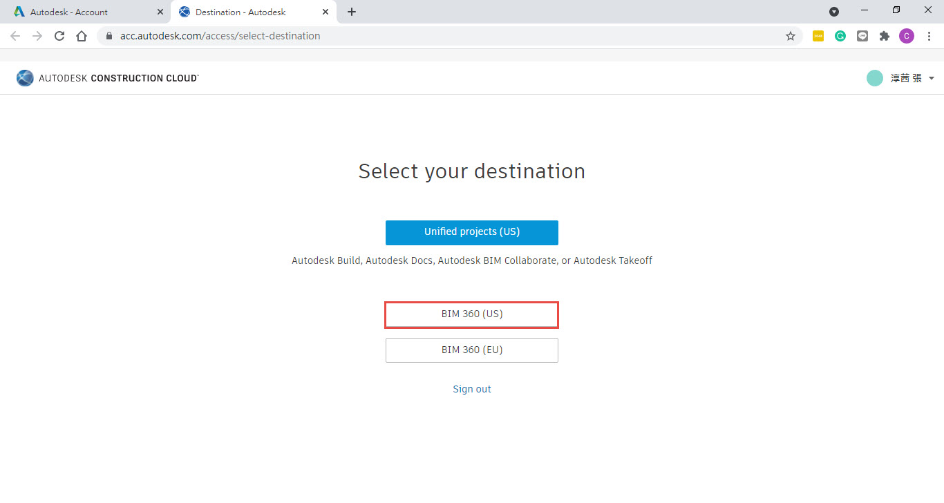The width and height of the screenshot is (944, 503).
Task: Choose Unified projects (US) destination
Action: point(472,232)
